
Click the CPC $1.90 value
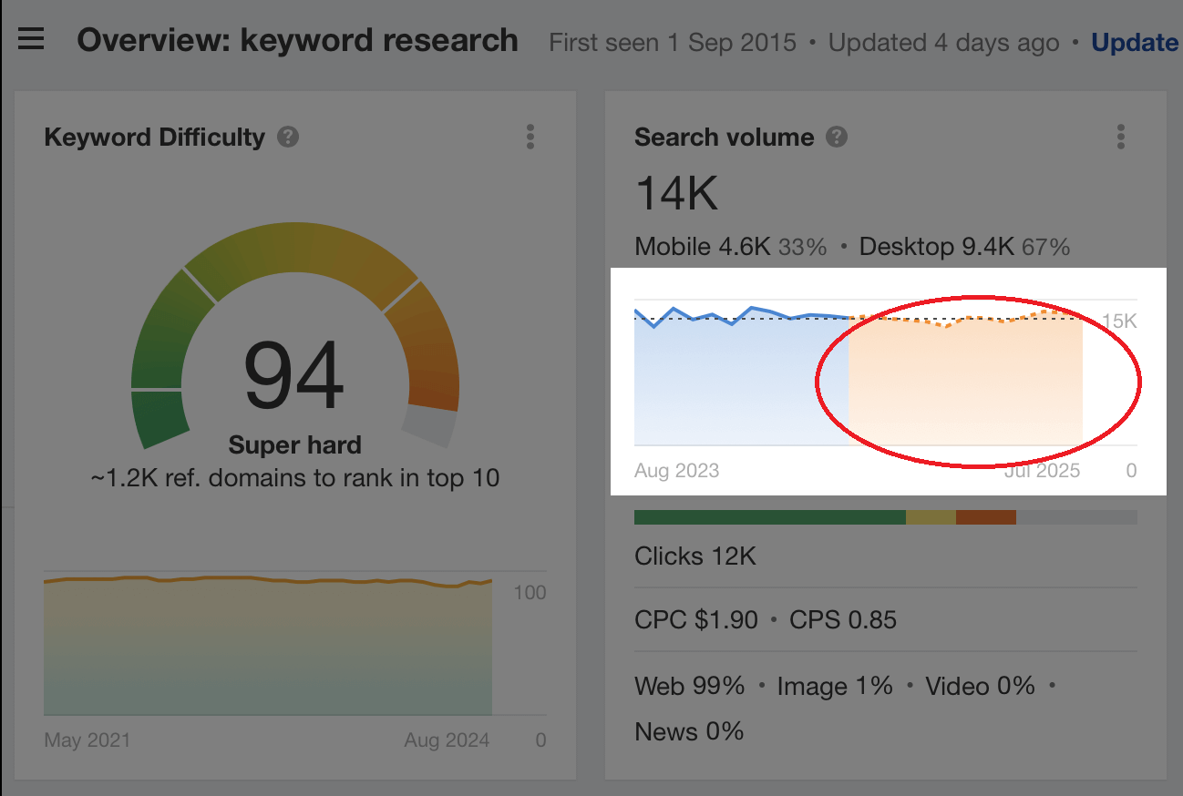(694, 619)
